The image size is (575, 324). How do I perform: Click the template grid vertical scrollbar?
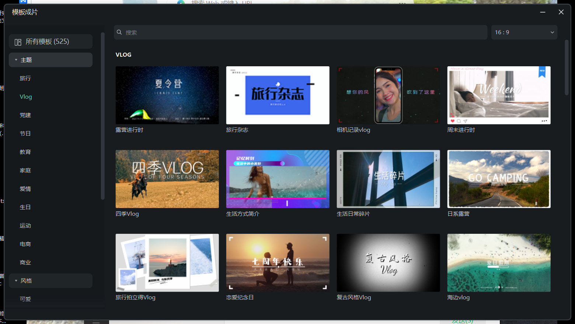[567, 68]
